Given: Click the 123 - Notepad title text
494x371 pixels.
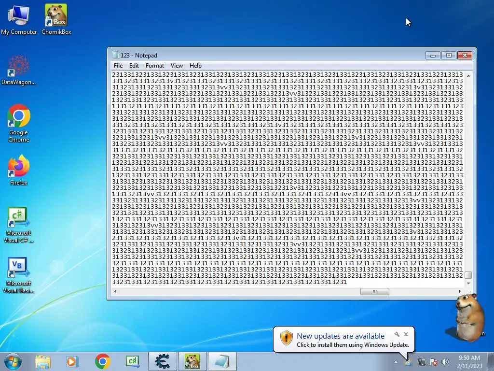Looking at the screenshot, I should [139, 56].
